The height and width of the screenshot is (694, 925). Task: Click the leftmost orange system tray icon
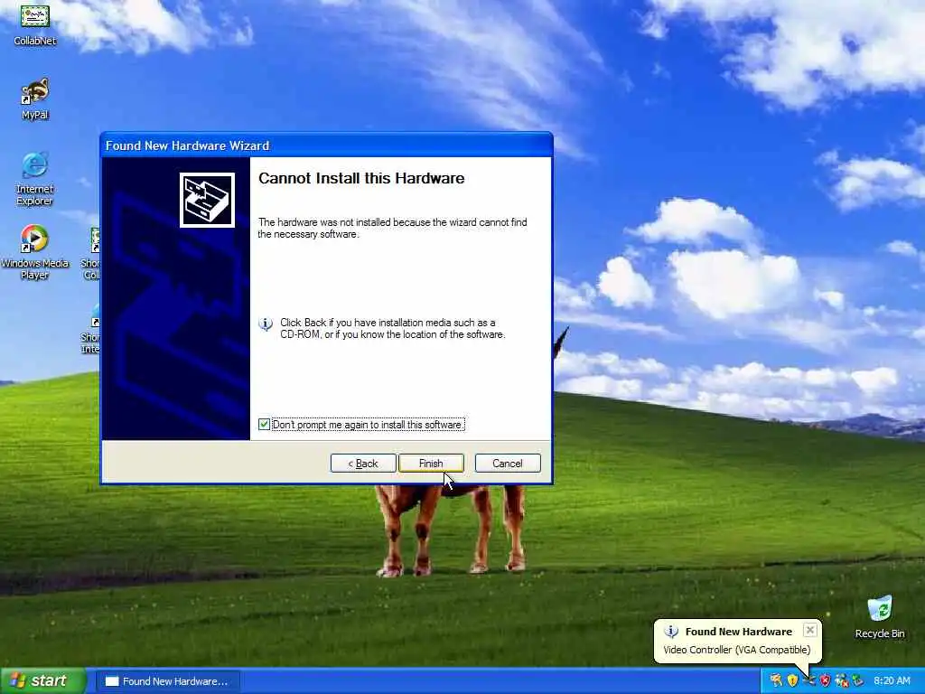(776, 680)
